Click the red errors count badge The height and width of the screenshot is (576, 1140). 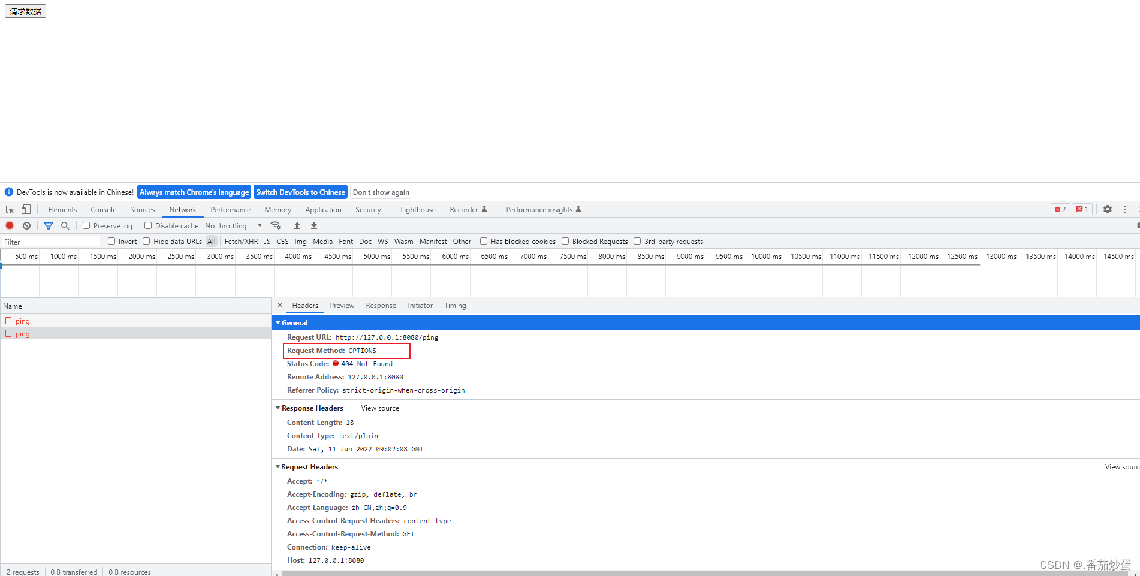click(1060, 209)
